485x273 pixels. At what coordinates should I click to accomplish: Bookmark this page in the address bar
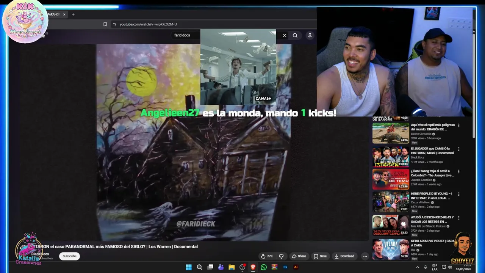coord(105,24)
